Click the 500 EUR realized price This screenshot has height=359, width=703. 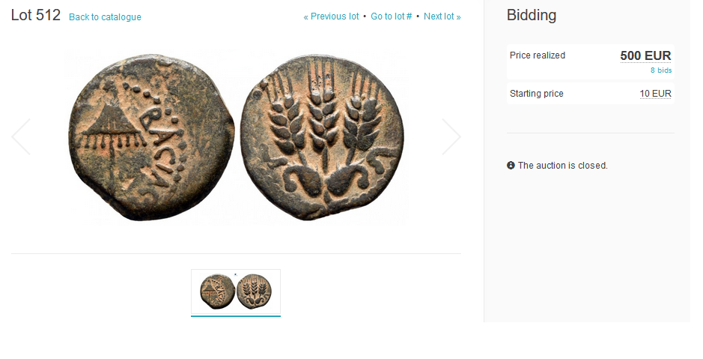[645, 55]
